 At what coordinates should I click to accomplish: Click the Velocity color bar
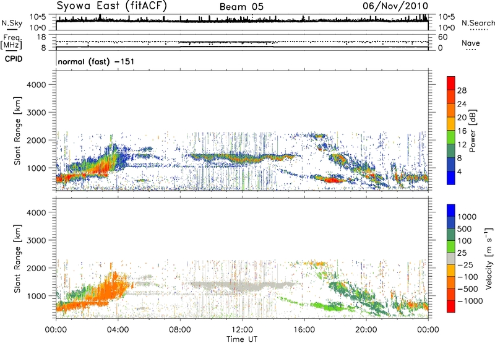(451, 258)
